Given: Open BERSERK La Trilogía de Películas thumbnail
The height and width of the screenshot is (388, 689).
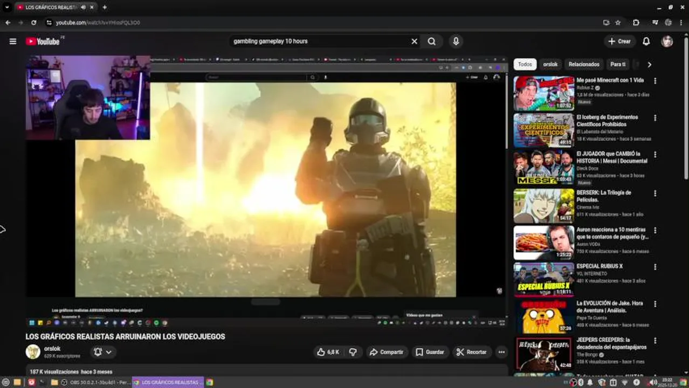Looking at the screenshot, I should click(x=543, y=205).
